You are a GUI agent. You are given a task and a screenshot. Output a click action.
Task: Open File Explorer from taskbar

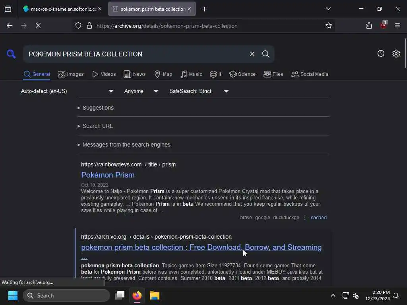tap(155, 295)
